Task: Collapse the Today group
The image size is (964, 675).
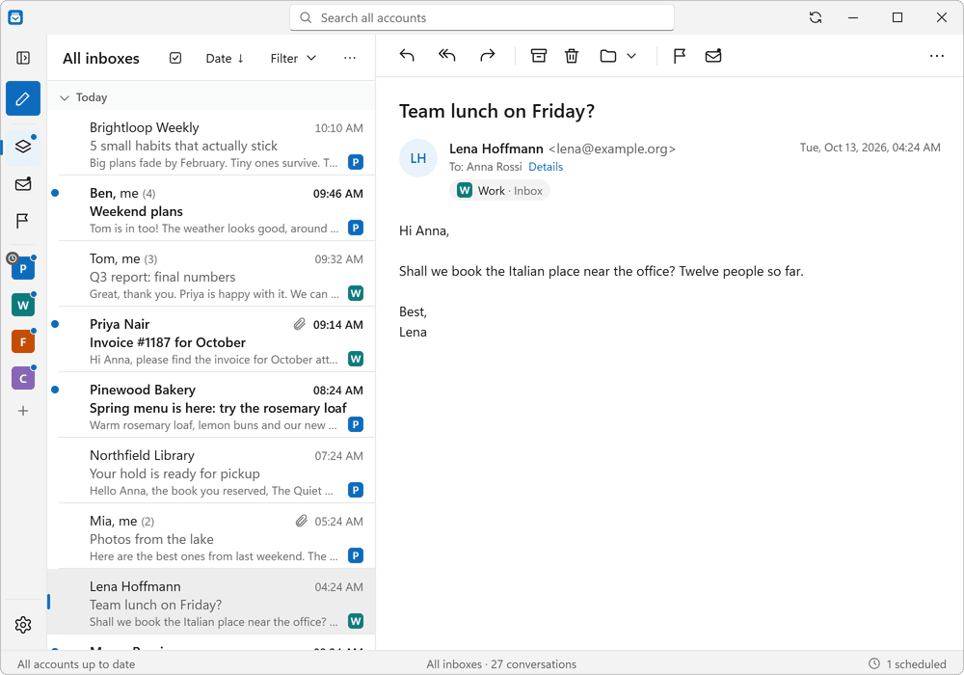Action: point(64,97)
